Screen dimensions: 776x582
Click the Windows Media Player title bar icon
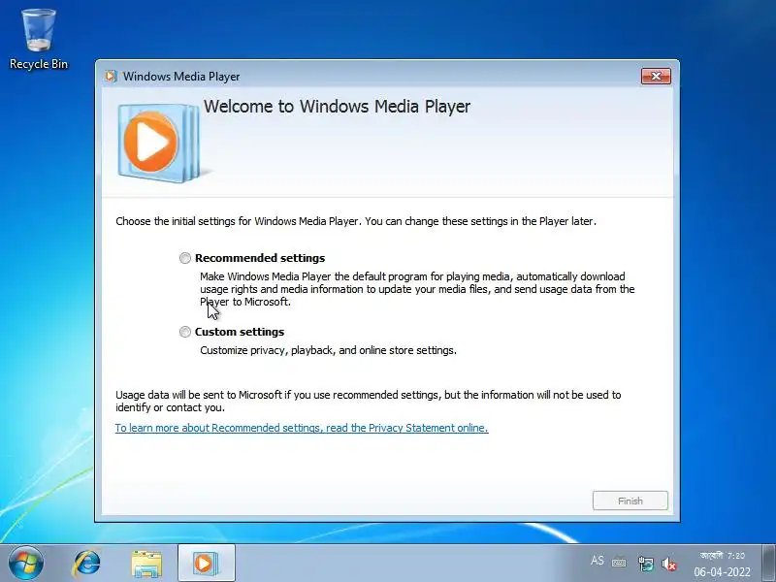[111, 77]
